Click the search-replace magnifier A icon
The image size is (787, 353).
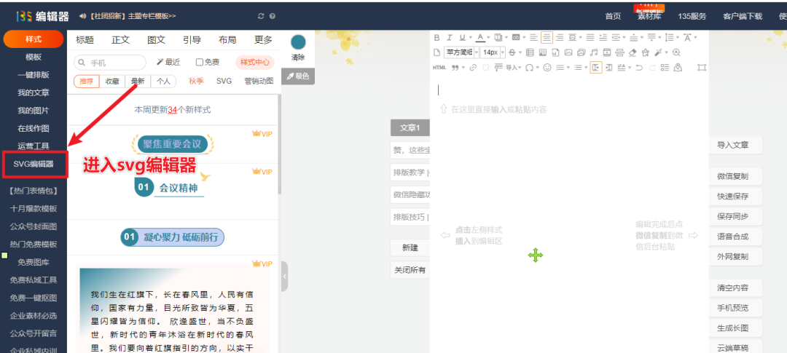(676, 52)
